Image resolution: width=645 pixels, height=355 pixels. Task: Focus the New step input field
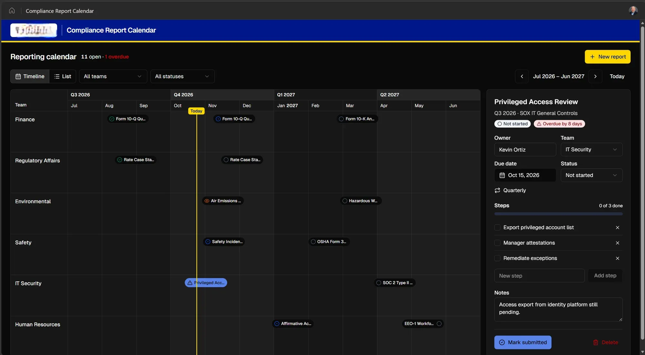tap(539, 276)
